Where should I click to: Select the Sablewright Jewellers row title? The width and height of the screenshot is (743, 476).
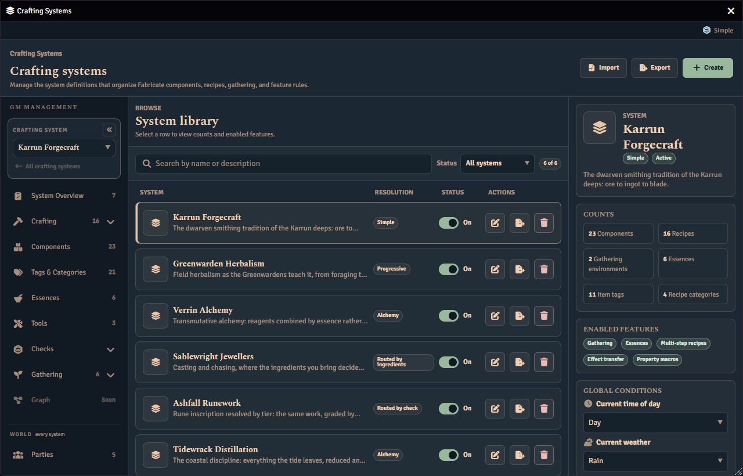pos(213,356)
